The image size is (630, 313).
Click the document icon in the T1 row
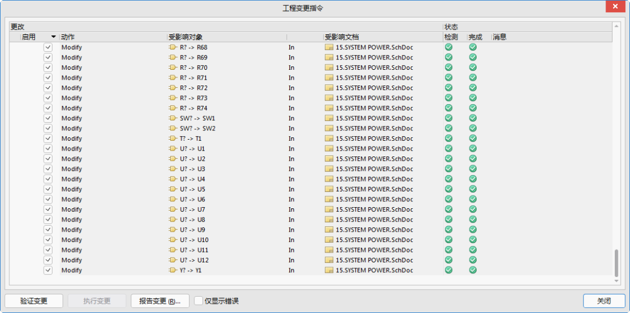(x=329, y=138)
